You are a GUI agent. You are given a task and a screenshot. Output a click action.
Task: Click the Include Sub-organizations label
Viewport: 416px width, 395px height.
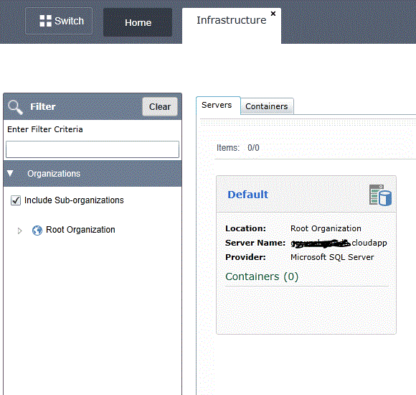74,200
